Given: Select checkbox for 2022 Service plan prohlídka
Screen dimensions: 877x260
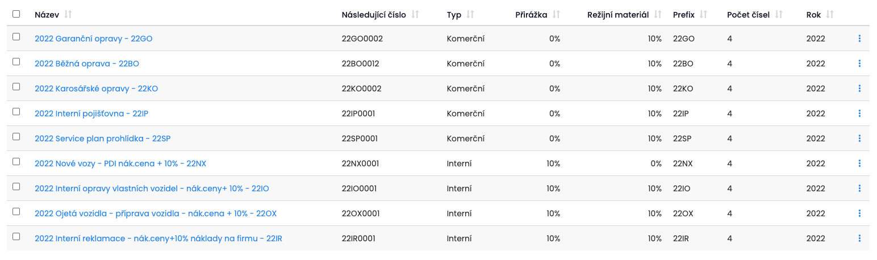Looking at the screenshot, I should [16, 136].
